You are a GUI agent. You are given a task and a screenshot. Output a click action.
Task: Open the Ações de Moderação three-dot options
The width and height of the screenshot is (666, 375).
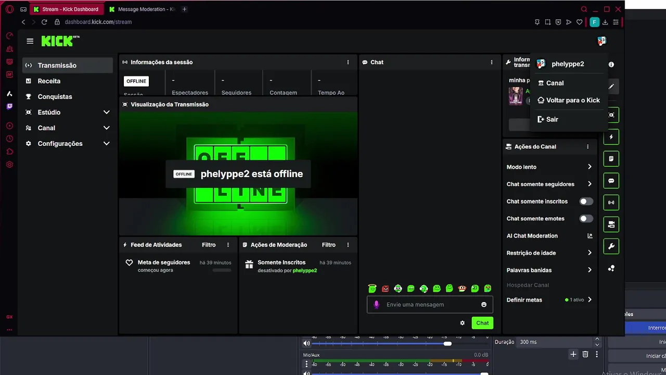pos(348,245)
